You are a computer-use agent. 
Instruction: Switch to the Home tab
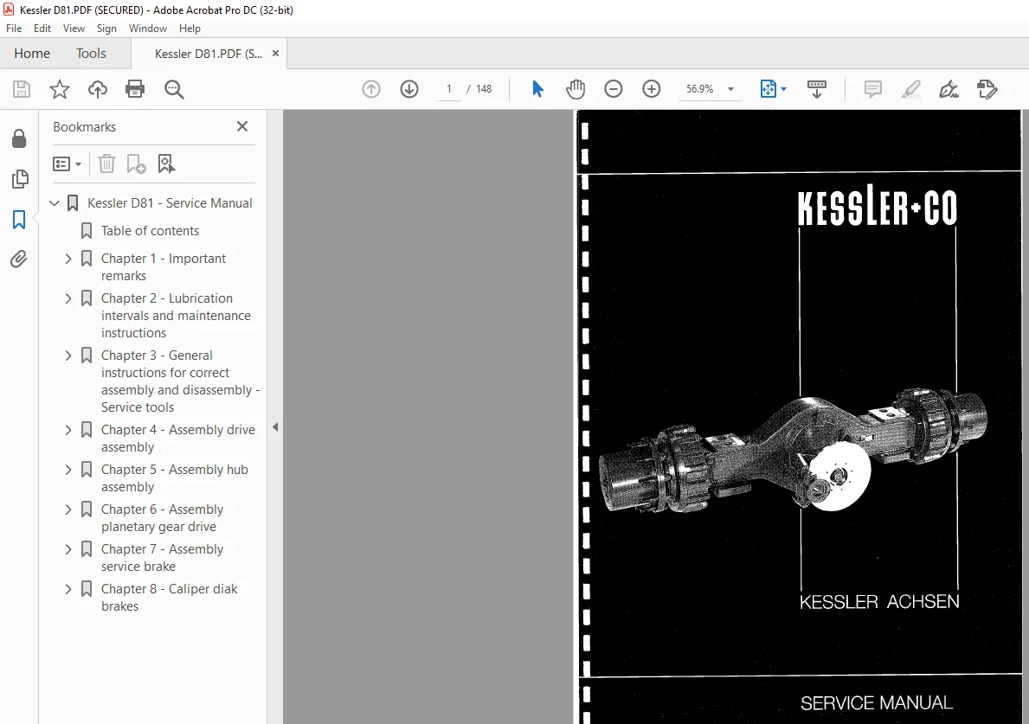(x=32, y=53)
